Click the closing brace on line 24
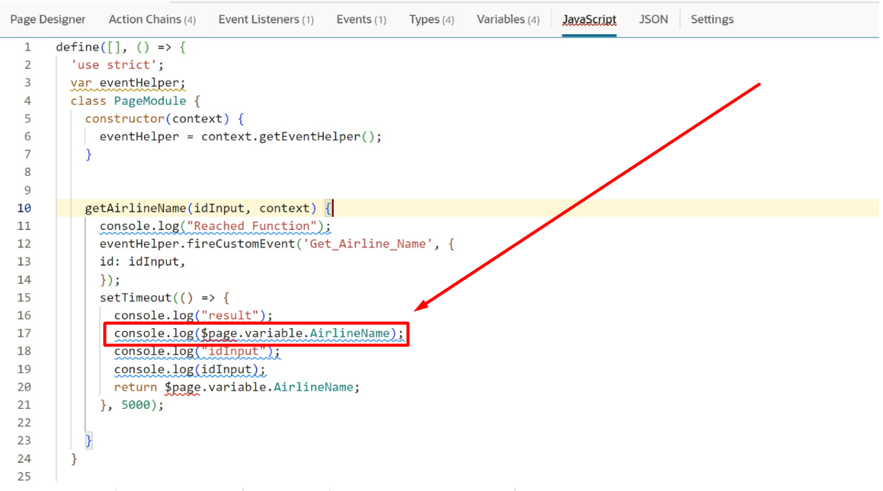Viewport: 883px width, 491px height. click(x=74, y=459)
